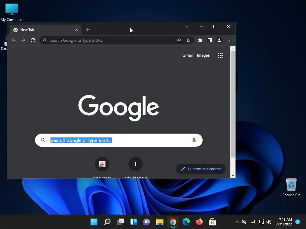Open Google Images link
The height and width of the screenshot is (229, 306).
[203, 55]
